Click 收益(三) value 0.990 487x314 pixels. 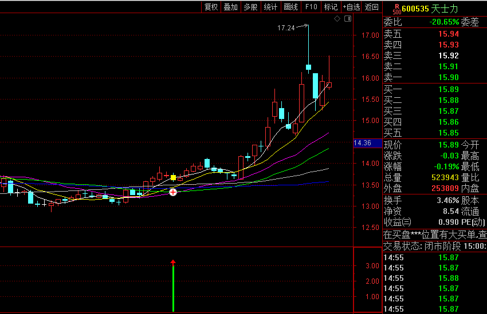point(449,222)
